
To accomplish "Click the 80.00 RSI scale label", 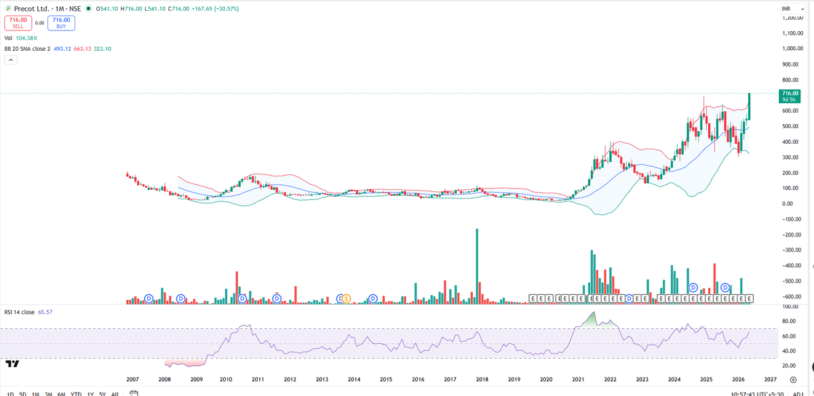I will click(x=788, y=321).
